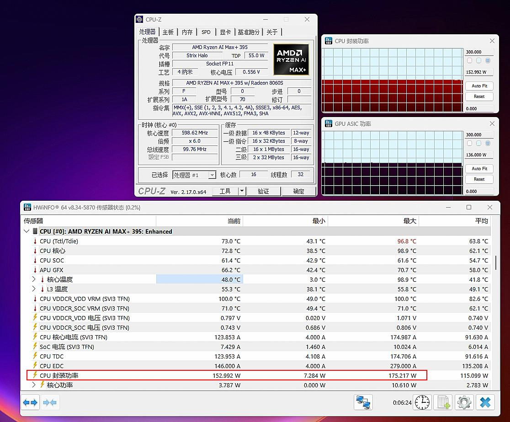
Task: Enable the middle checkbox in CPU 封装功率 panel
Action: pos(478,60)
